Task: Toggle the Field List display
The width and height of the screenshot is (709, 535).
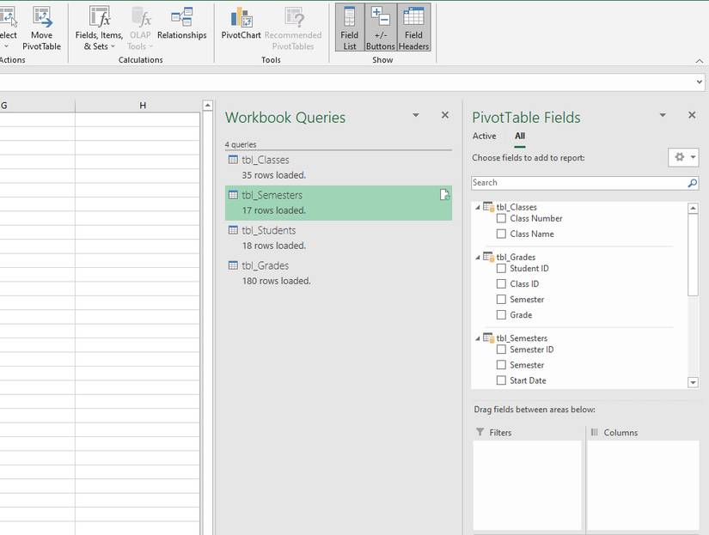Action: click(x=349, y=26)
